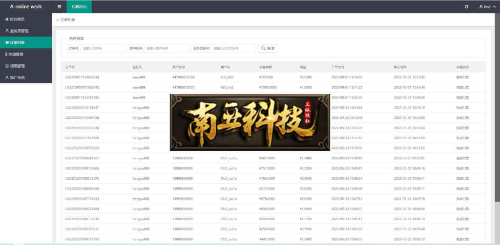Click the A-online work logo title
The height and width of the screenshot is (245, 500).
(x=26, y=7)
